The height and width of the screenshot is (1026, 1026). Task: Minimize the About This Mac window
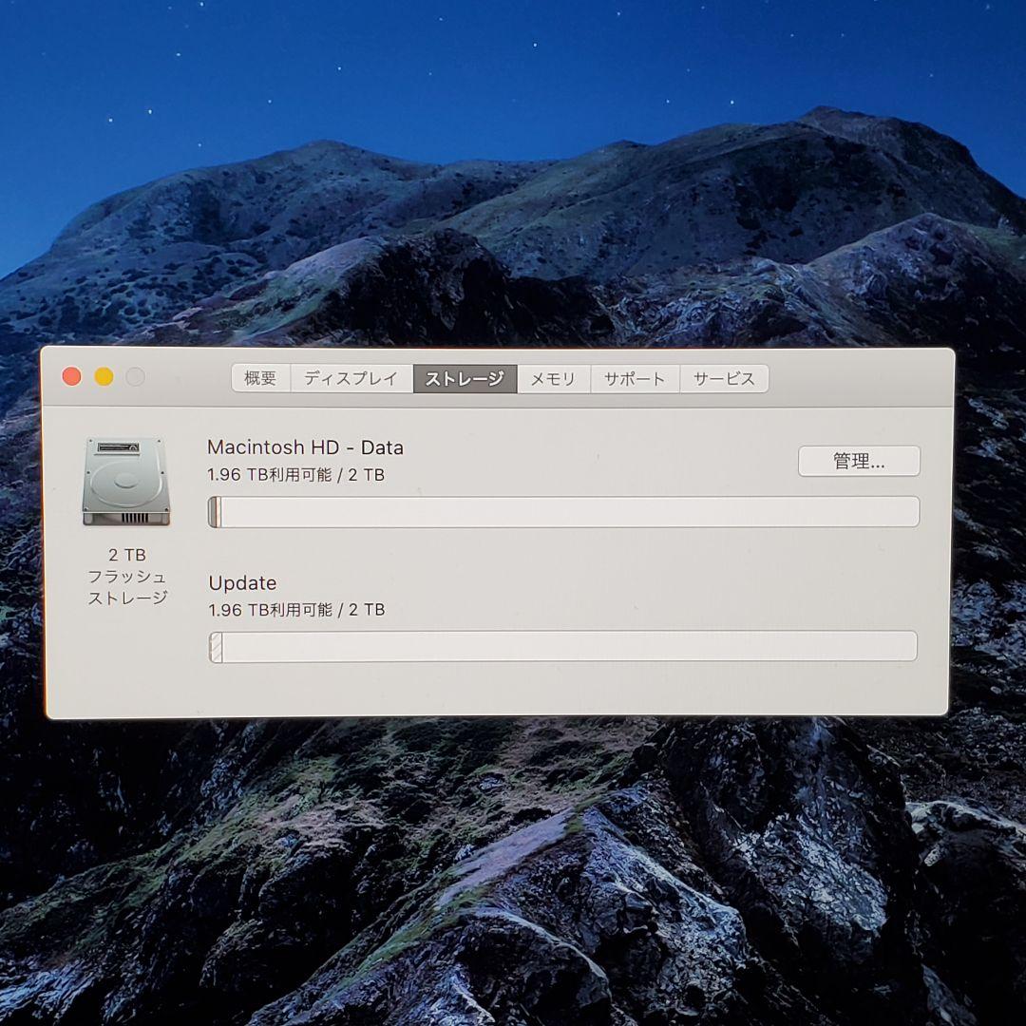tap(104, 375)
